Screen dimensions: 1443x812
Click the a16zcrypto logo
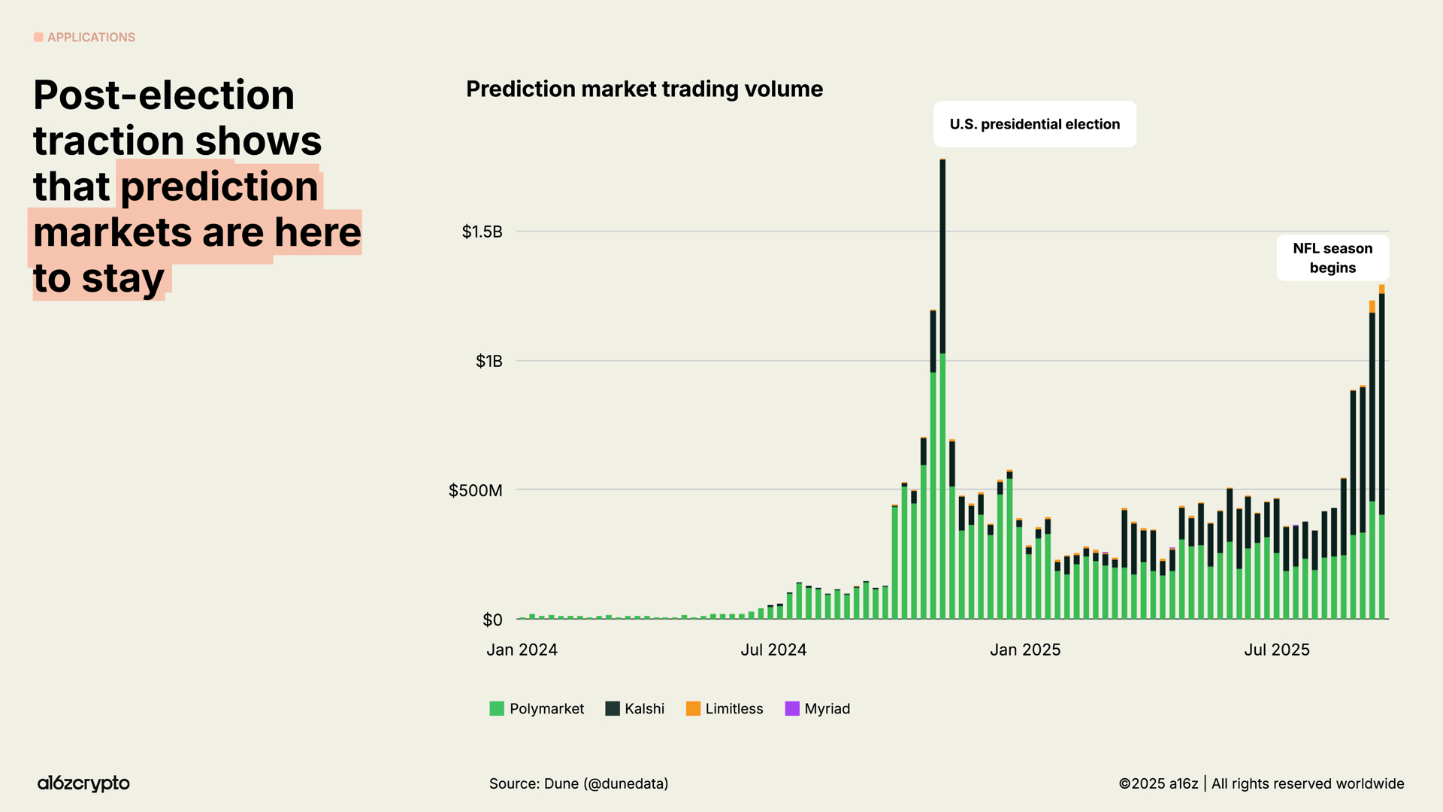click(x=83, y=783)
